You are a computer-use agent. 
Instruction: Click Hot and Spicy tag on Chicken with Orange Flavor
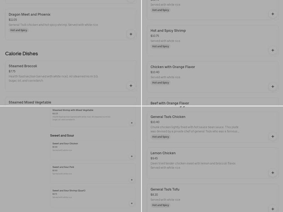pos(161,83)
